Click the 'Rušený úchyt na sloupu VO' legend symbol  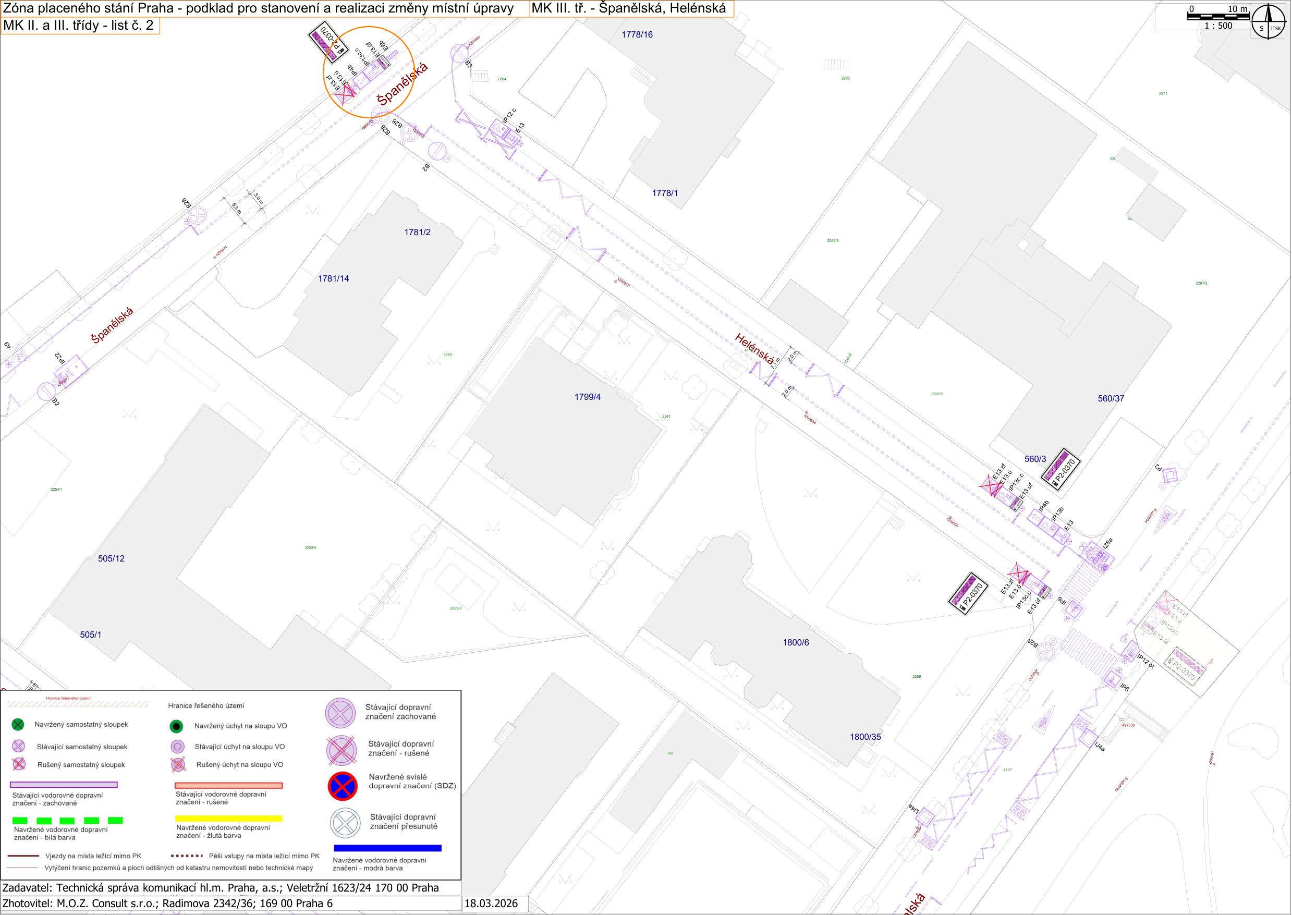point(178,764)
